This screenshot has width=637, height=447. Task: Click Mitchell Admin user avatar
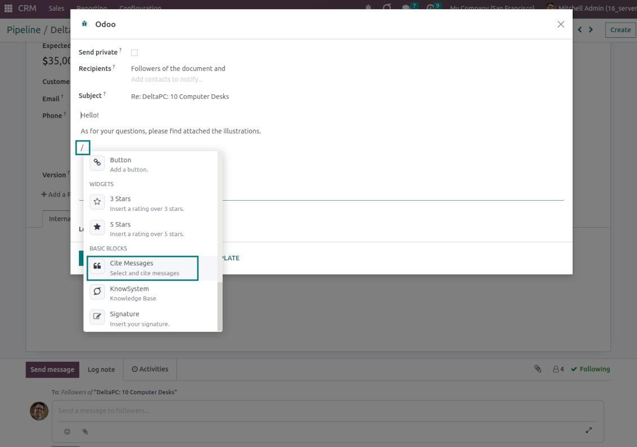[550, 7]
